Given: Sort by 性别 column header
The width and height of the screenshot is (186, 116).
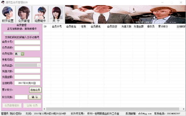Looking at the screenshot, I should point(83,27).
